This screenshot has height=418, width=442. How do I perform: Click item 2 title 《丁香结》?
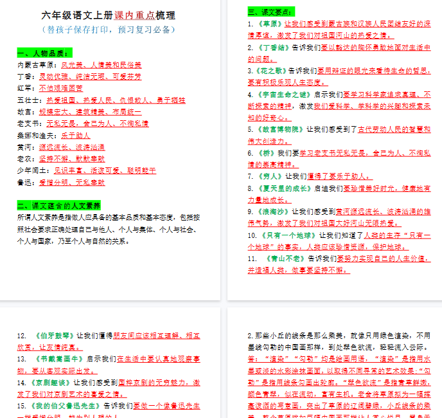(274, 48)
